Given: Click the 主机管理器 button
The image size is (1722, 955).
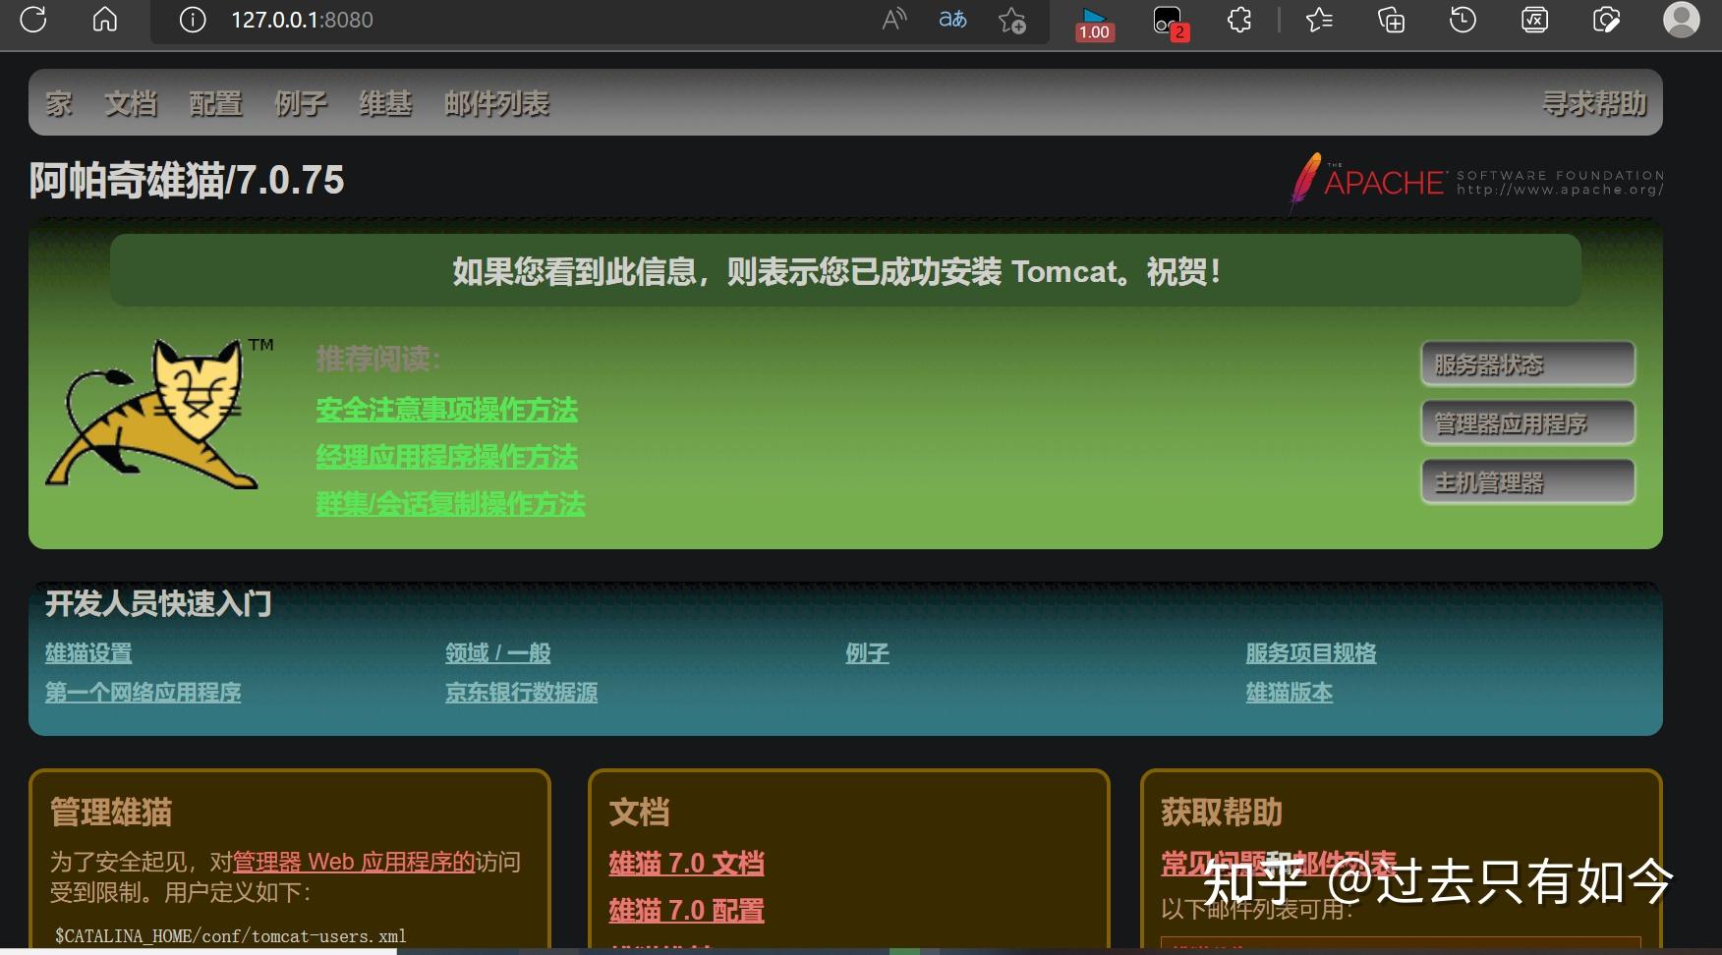Looking at the screenshot, I should click(1528, 482).
